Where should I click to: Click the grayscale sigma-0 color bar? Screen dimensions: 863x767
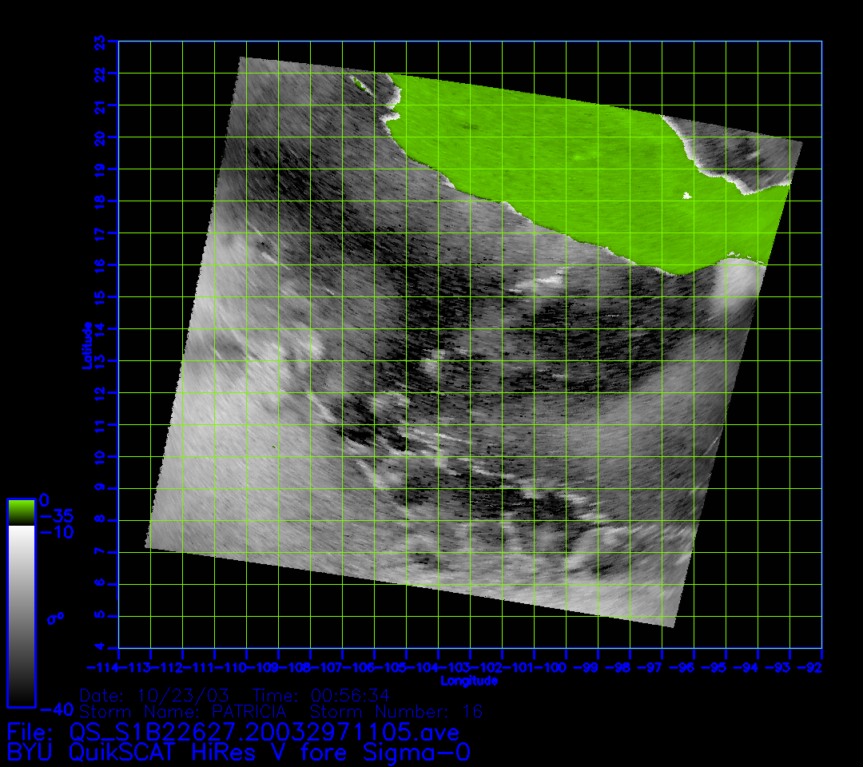[x=21, y=615]
